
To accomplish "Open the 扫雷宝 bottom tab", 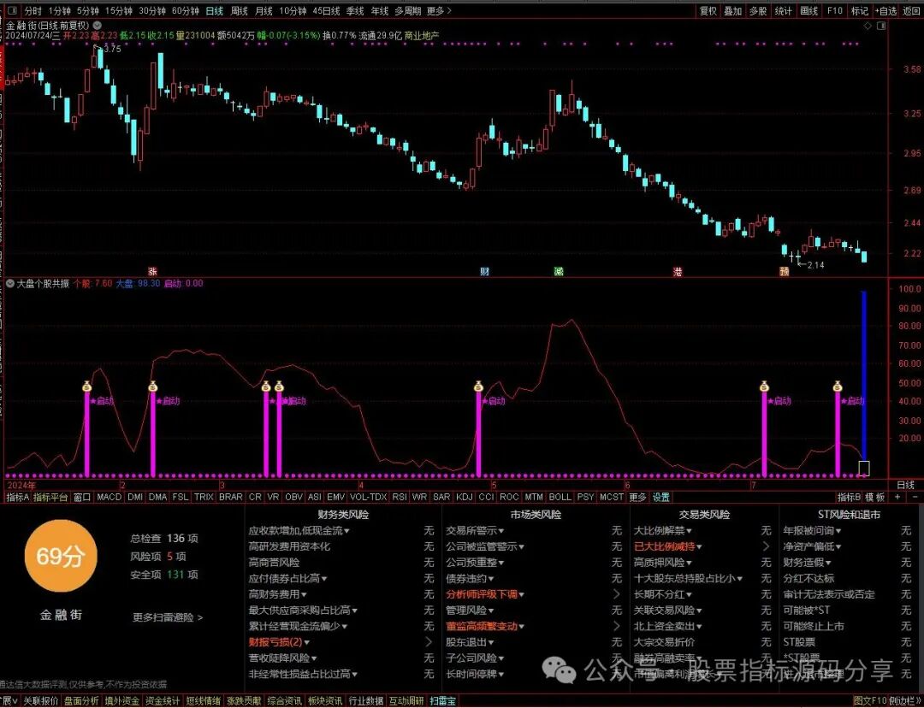I will click(x=442, y=701).
